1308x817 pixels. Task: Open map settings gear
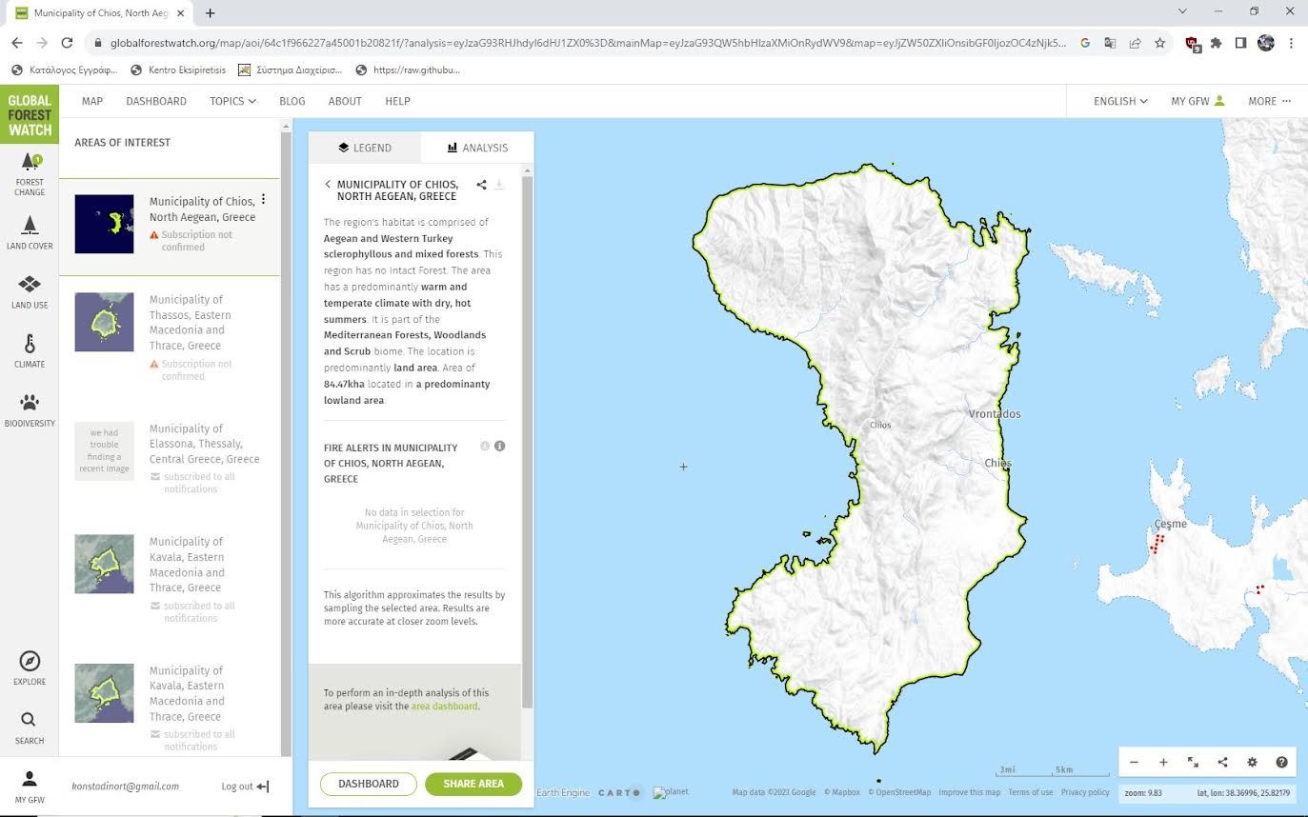(1252, 763)
